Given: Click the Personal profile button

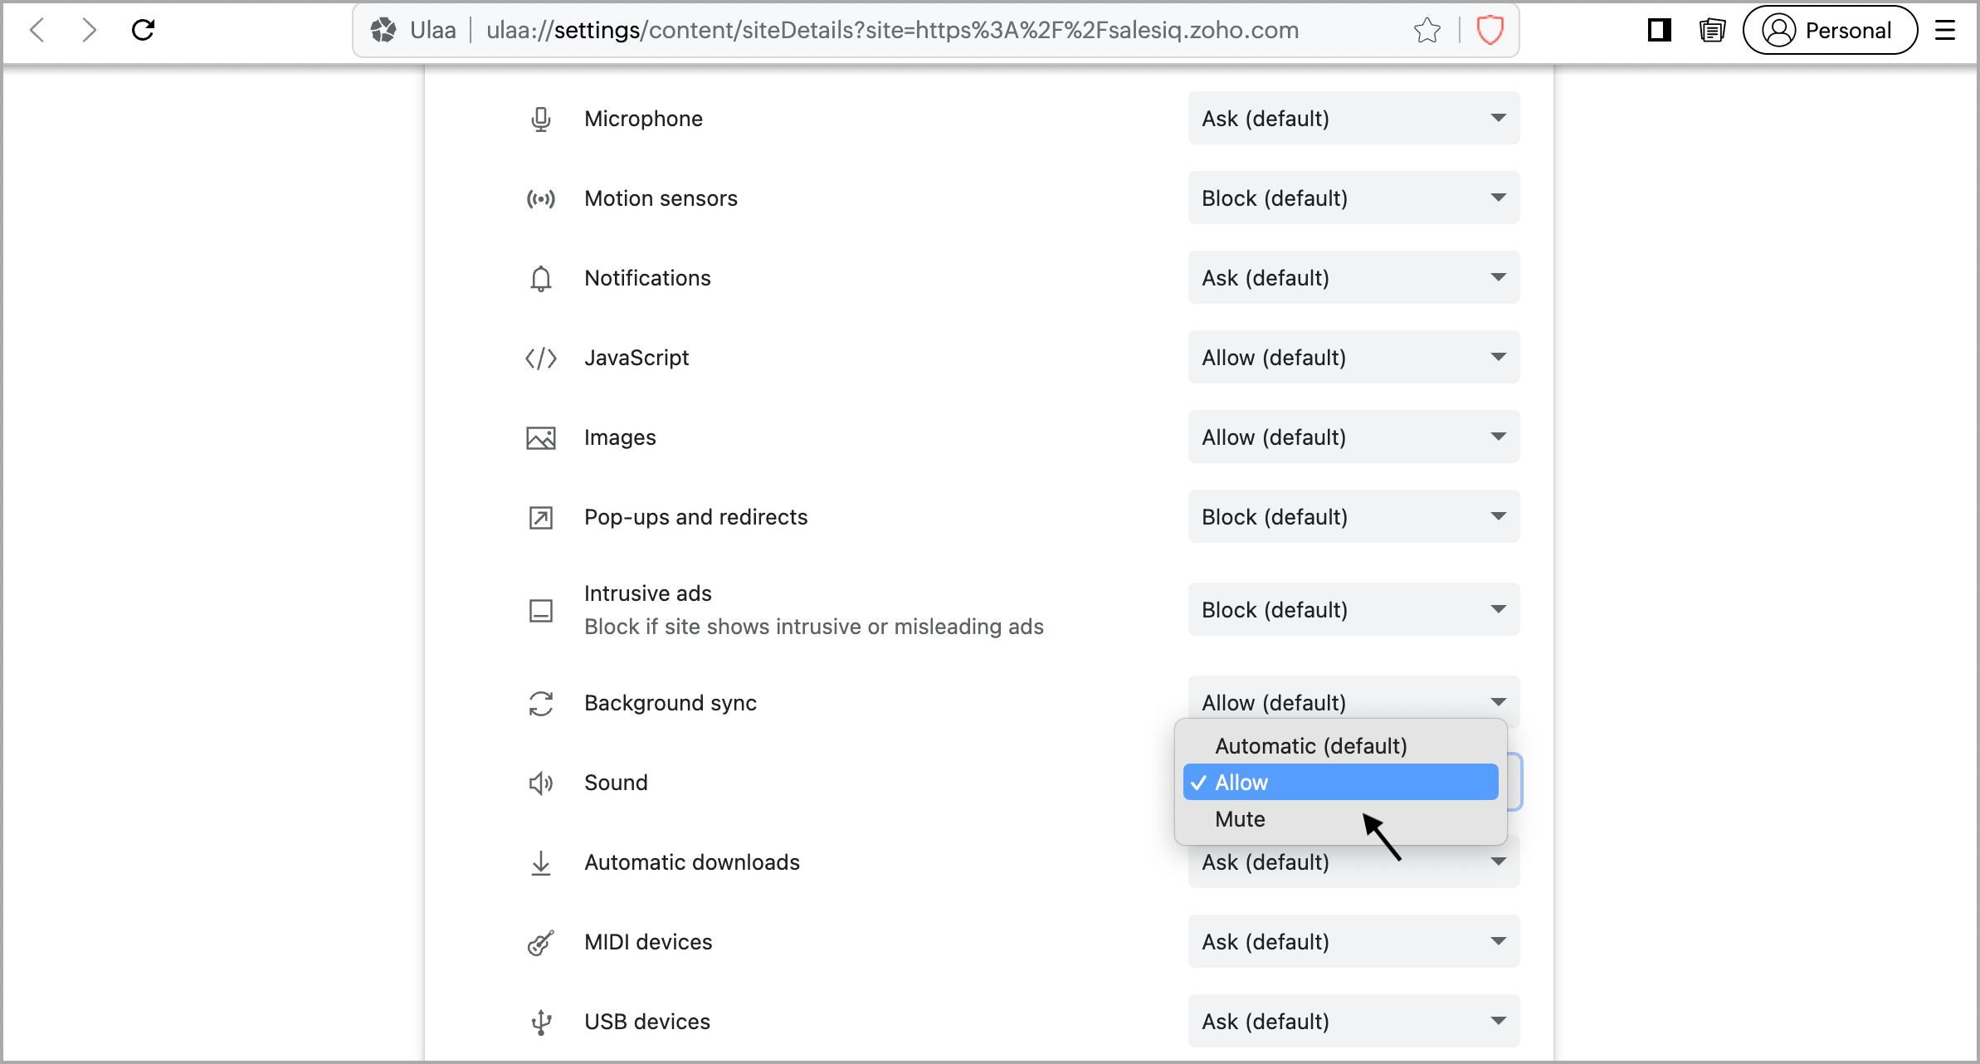Looking at the screenshot, I should point(1830,31).
